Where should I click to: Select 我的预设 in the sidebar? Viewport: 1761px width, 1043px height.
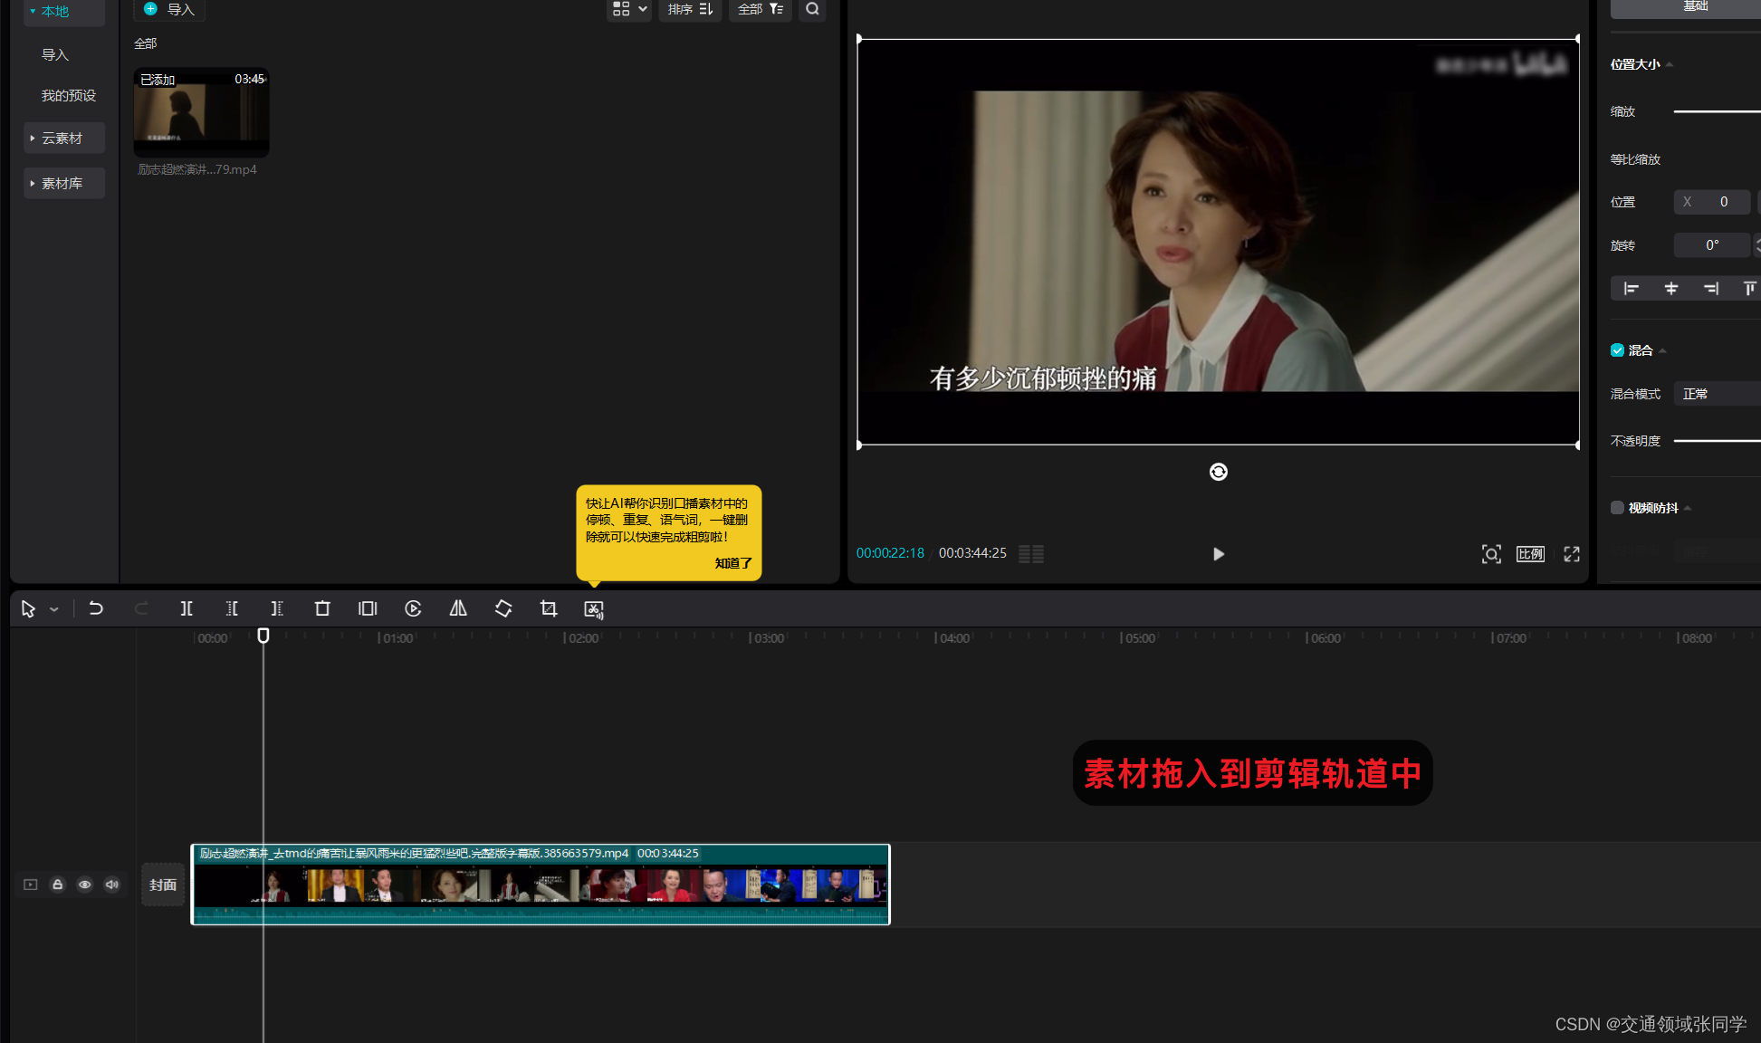tap(69, 96)
